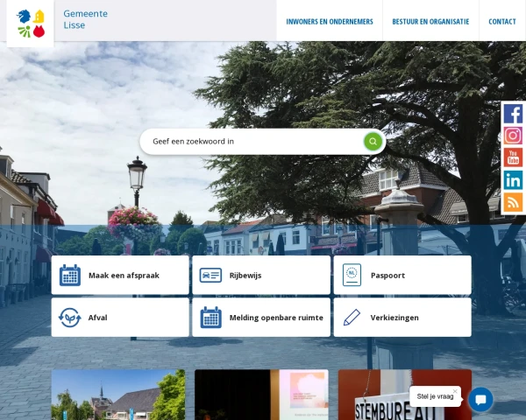
Task: Click the 'Maak een afspraak' tile
Action: click(x=120, y=275)
